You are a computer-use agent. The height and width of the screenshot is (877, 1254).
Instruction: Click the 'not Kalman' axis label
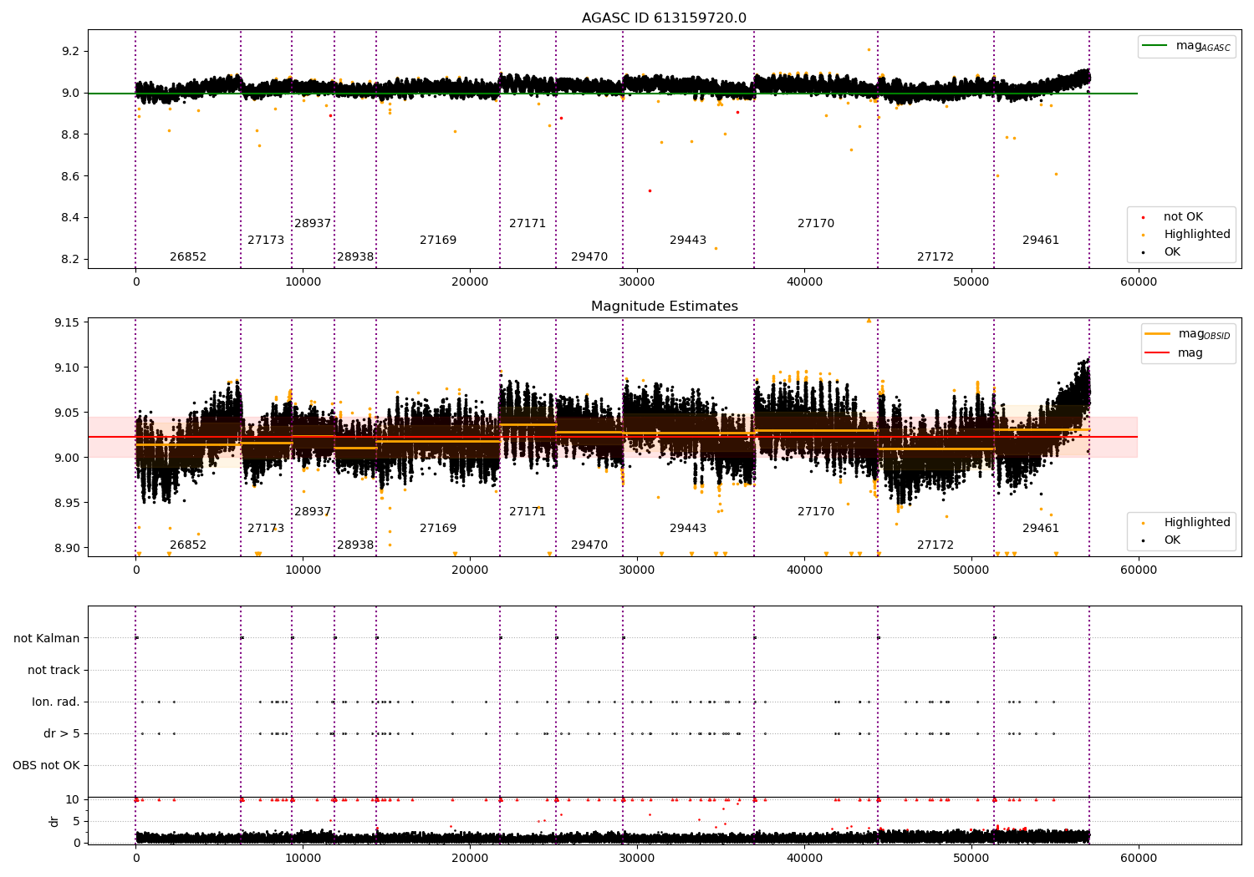[x=47, y=639]
